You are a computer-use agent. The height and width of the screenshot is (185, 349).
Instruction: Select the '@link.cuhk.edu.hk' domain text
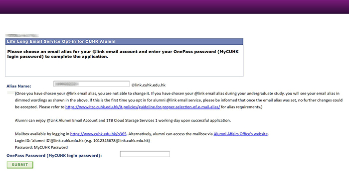(x=149, y=85)
